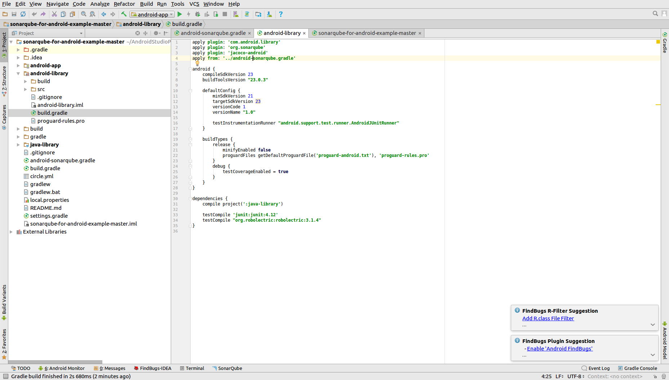The image size is (669, 380).
Task: Click the Collapse All icon in Project panel
Action: (146, 33)
